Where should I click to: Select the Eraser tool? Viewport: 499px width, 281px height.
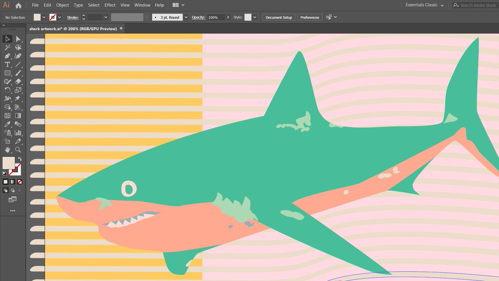coord(18,82)
